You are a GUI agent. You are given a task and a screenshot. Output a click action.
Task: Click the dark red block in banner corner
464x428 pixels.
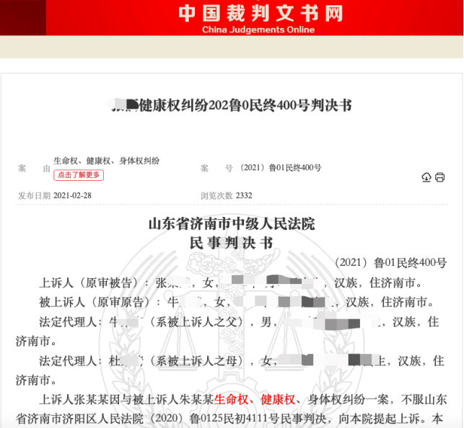coord(23,18)
